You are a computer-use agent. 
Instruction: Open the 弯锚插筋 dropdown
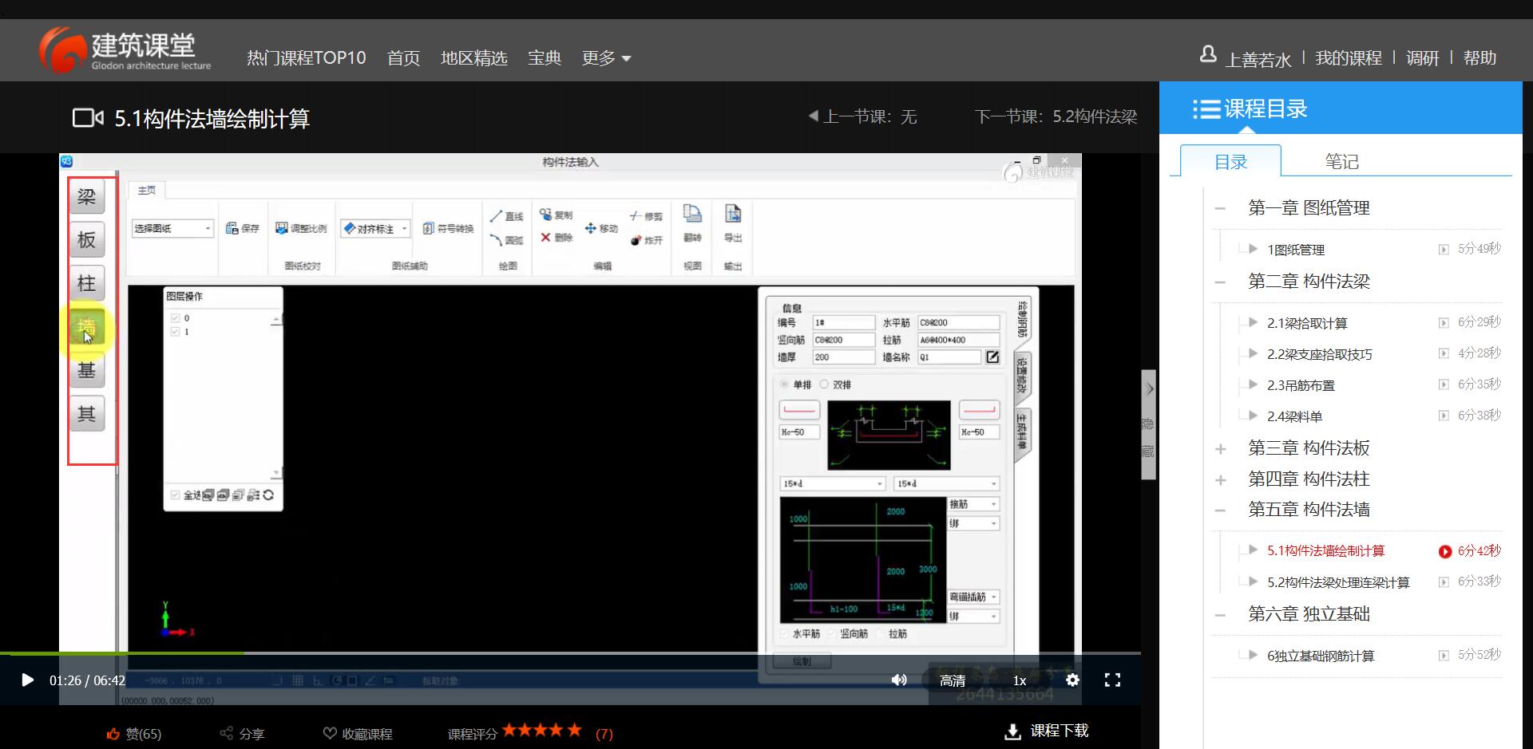pos(973,597)
